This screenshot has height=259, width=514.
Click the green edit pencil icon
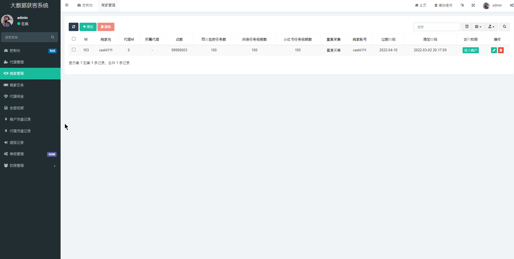tap(494, 50)
